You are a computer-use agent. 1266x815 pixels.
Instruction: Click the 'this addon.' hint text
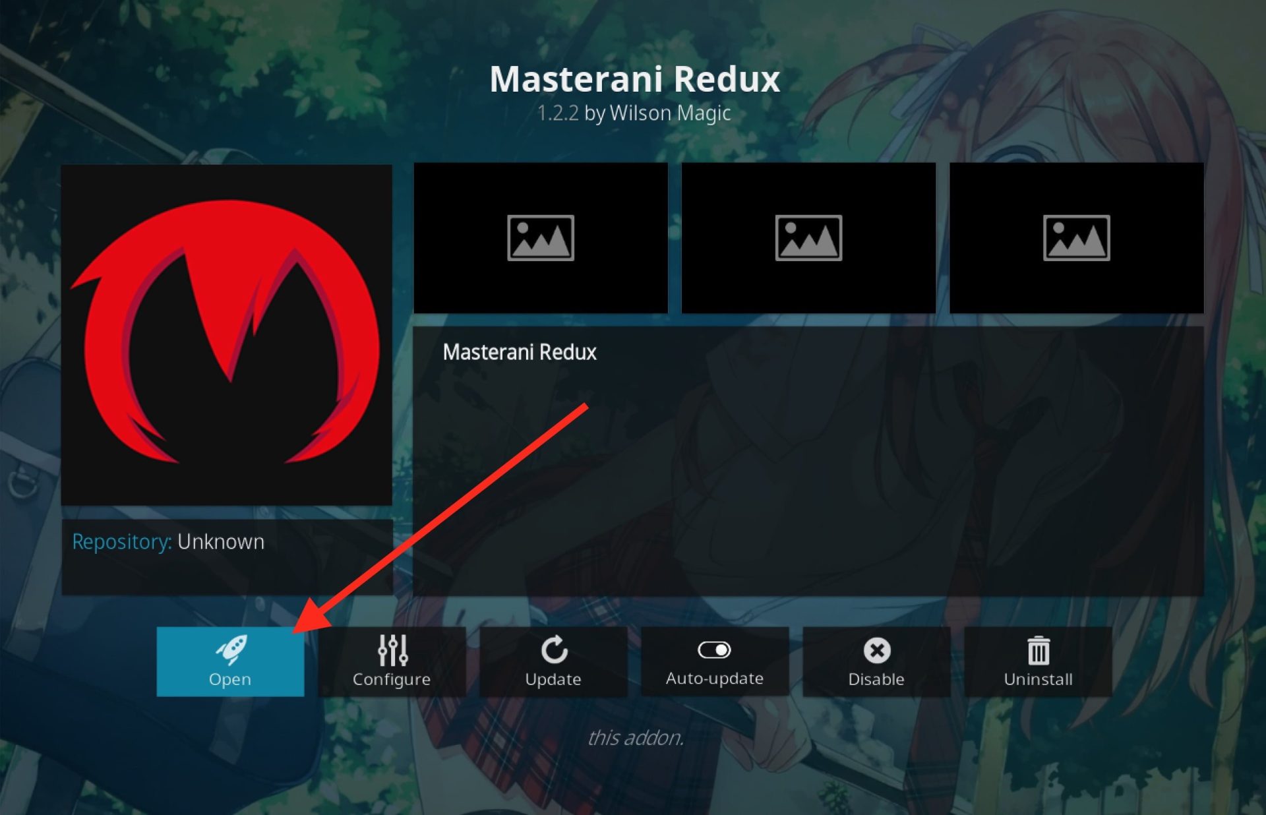[x=635, y=737]
